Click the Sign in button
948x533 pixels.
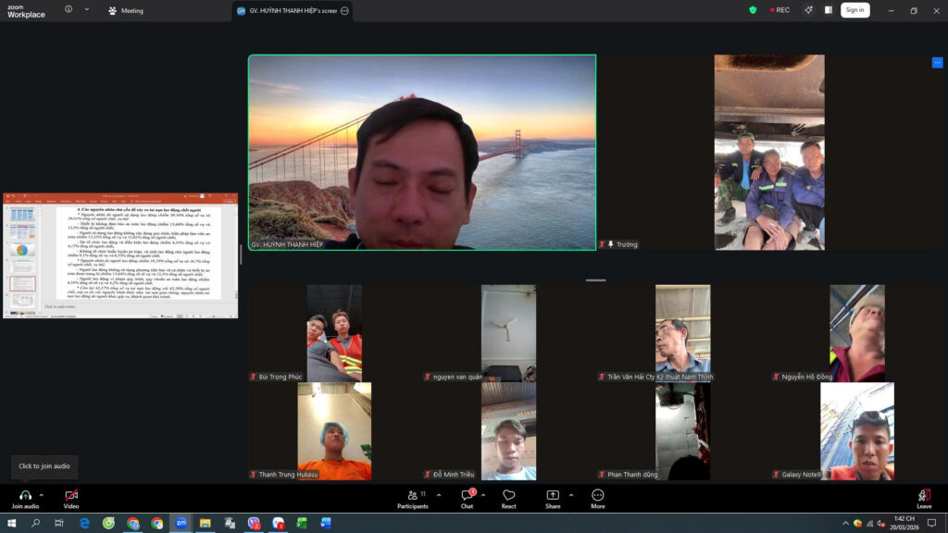854,10
